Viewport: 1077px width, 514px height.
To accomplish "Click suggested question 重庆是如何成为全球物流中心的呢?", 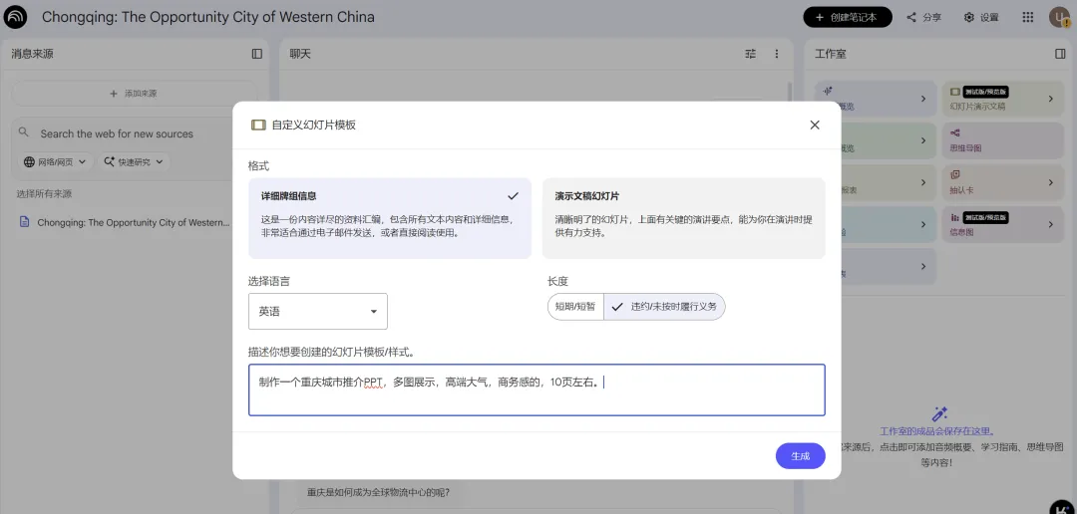I will (379, 492).
